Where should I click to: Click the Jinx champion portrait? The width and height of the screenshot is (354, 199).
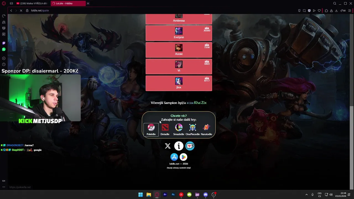179,81
